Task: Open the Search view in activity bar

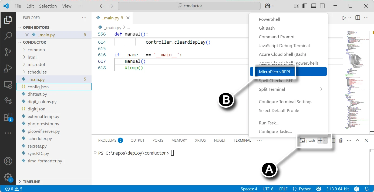Action: [x=8, y=36]
